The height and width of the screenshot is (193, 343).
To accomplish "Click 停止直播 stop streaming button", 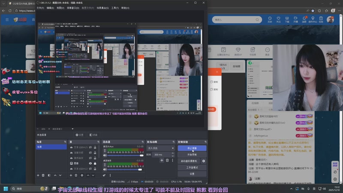I will tap(192, 148).
